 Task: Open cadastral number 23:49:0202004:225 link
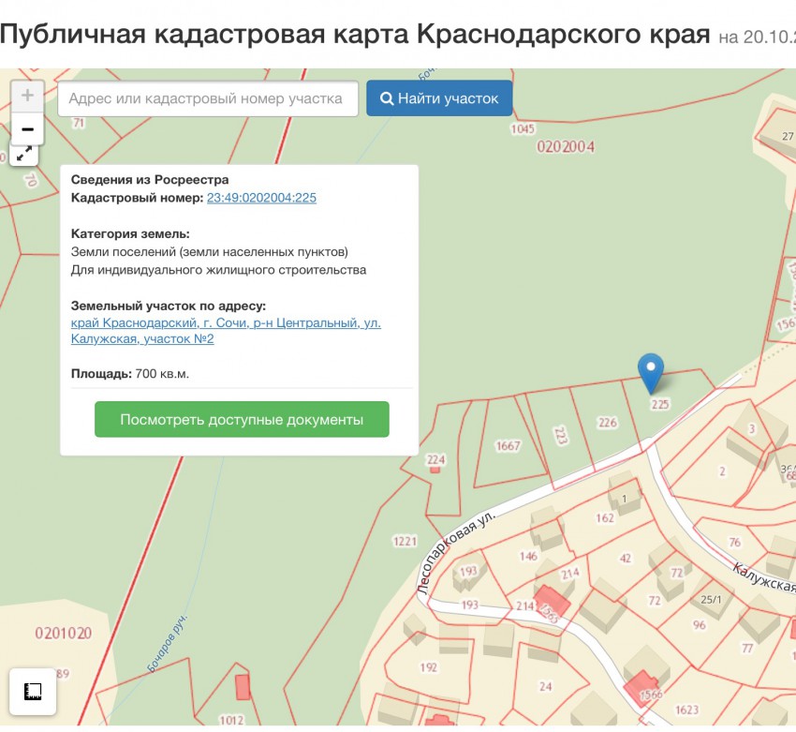(x=261, y=198)
